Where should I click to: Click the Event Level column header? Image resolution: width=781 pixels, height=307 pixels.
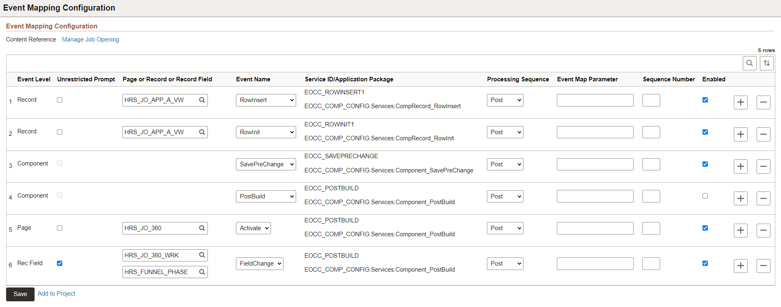pos(34,79)
